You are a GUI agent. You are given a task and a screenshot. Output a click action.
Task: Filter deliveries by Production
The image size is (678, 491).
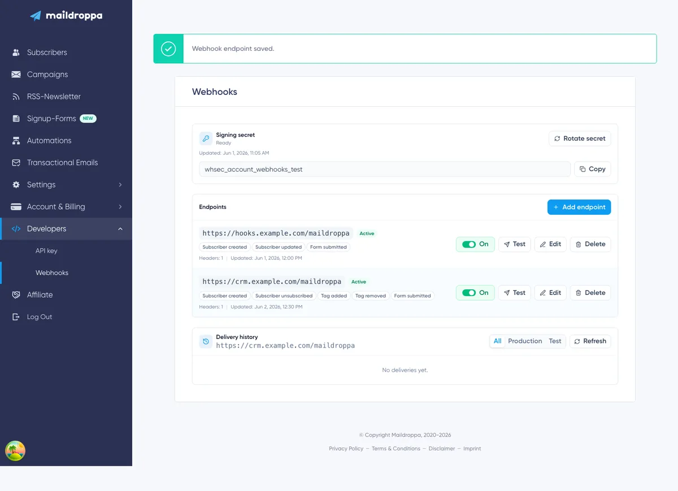(x=525, y=341)
